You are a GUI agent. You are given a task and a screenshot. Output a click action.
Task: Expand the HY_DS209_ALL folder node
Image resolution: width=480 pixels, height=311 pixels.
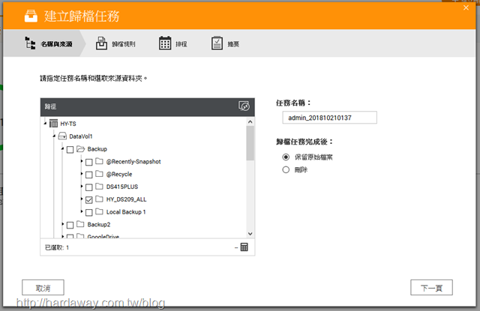pyautogui.click(x=82, y=199)
